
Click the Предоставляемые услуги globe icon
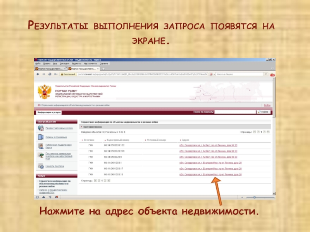click(41, 128)
